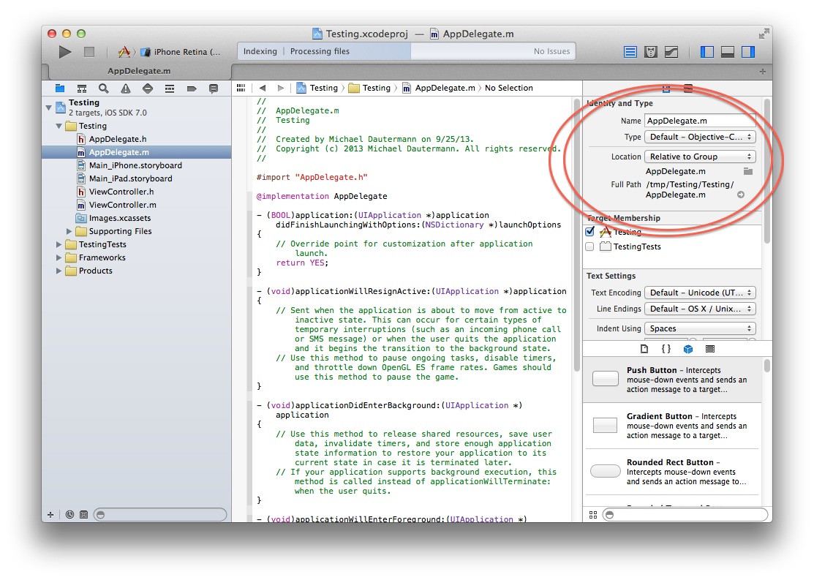
Task: Collapse the Testing group folder
Action: (59, 127)
